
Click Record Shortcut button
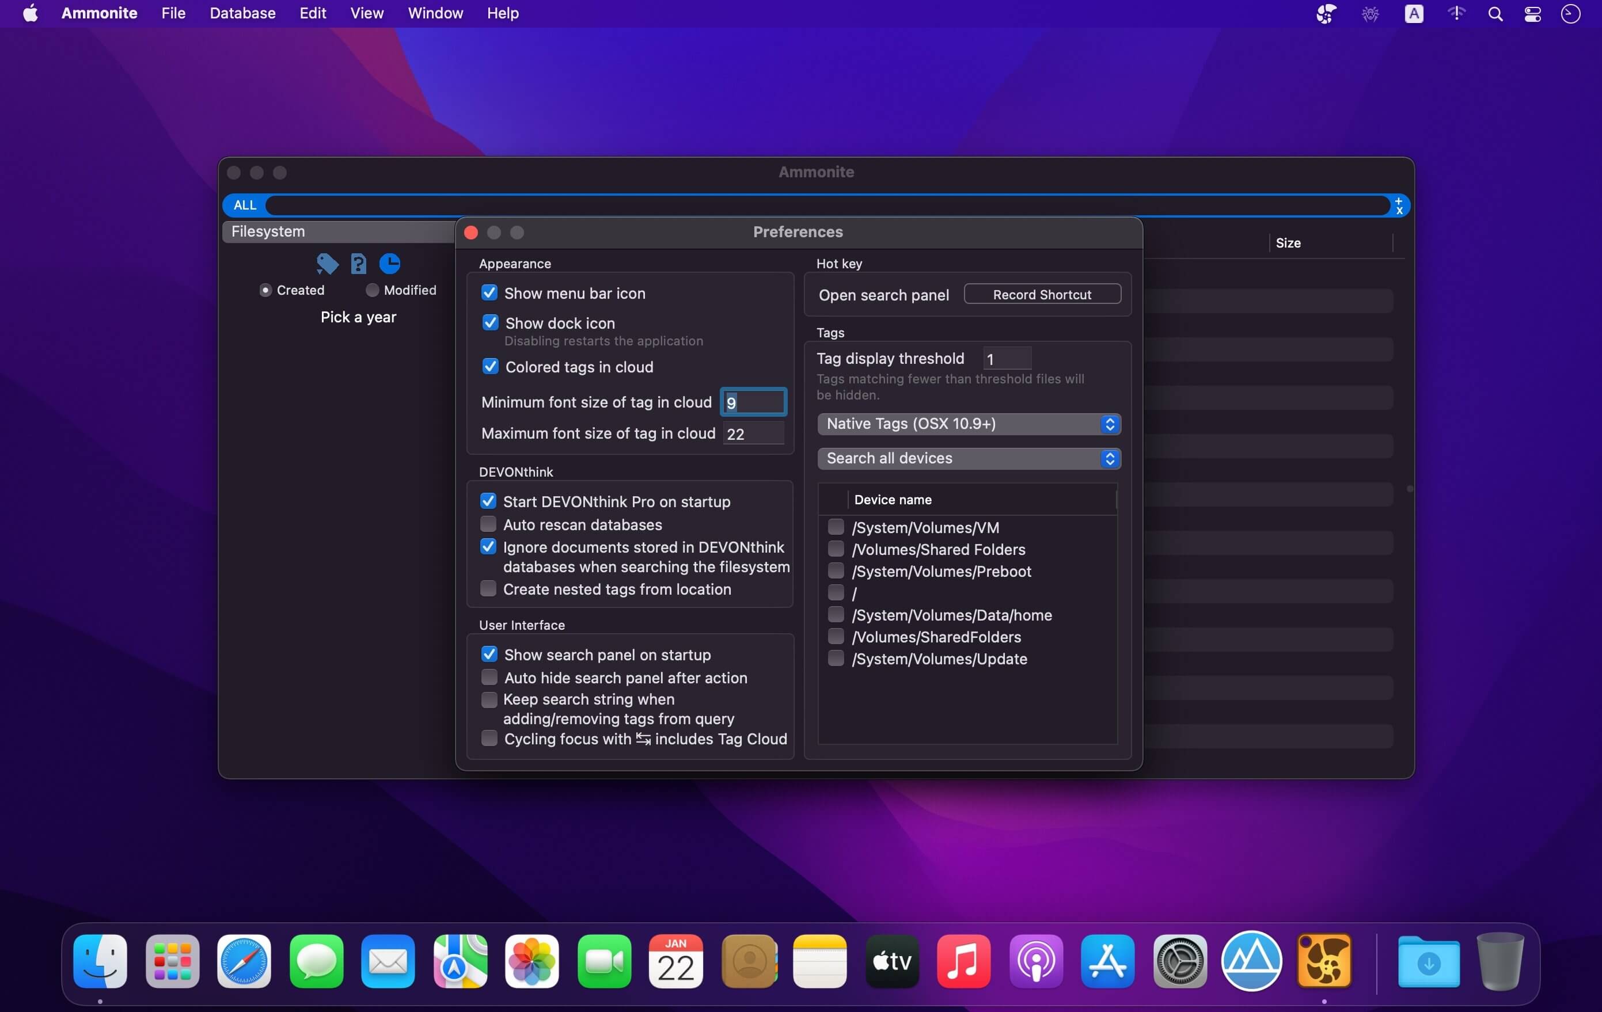tap(1042, 295)
